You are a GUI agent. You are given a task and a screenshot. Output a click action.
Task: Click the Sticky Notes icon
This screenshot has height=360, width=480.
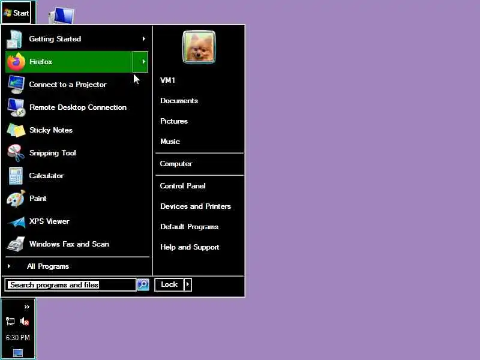[x=16, y=130]
